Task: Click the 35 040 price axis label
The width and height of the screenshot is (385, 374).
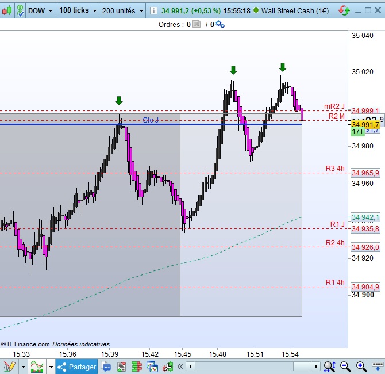Action: [x=363, y=36]
